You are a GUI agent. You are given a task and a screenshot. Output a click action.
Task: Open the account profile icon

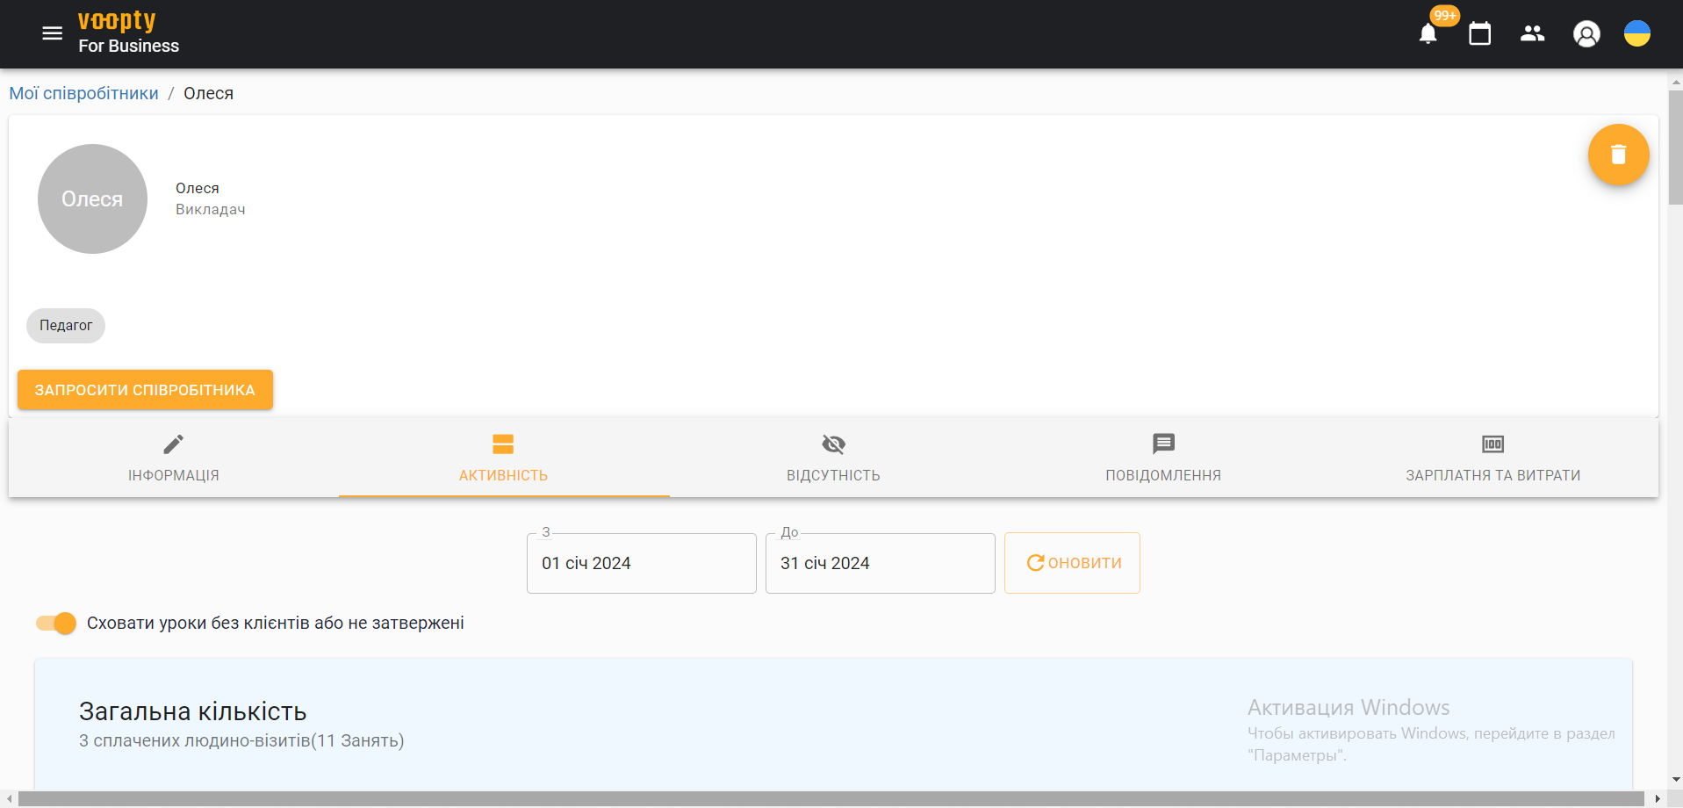point(1586,33)
